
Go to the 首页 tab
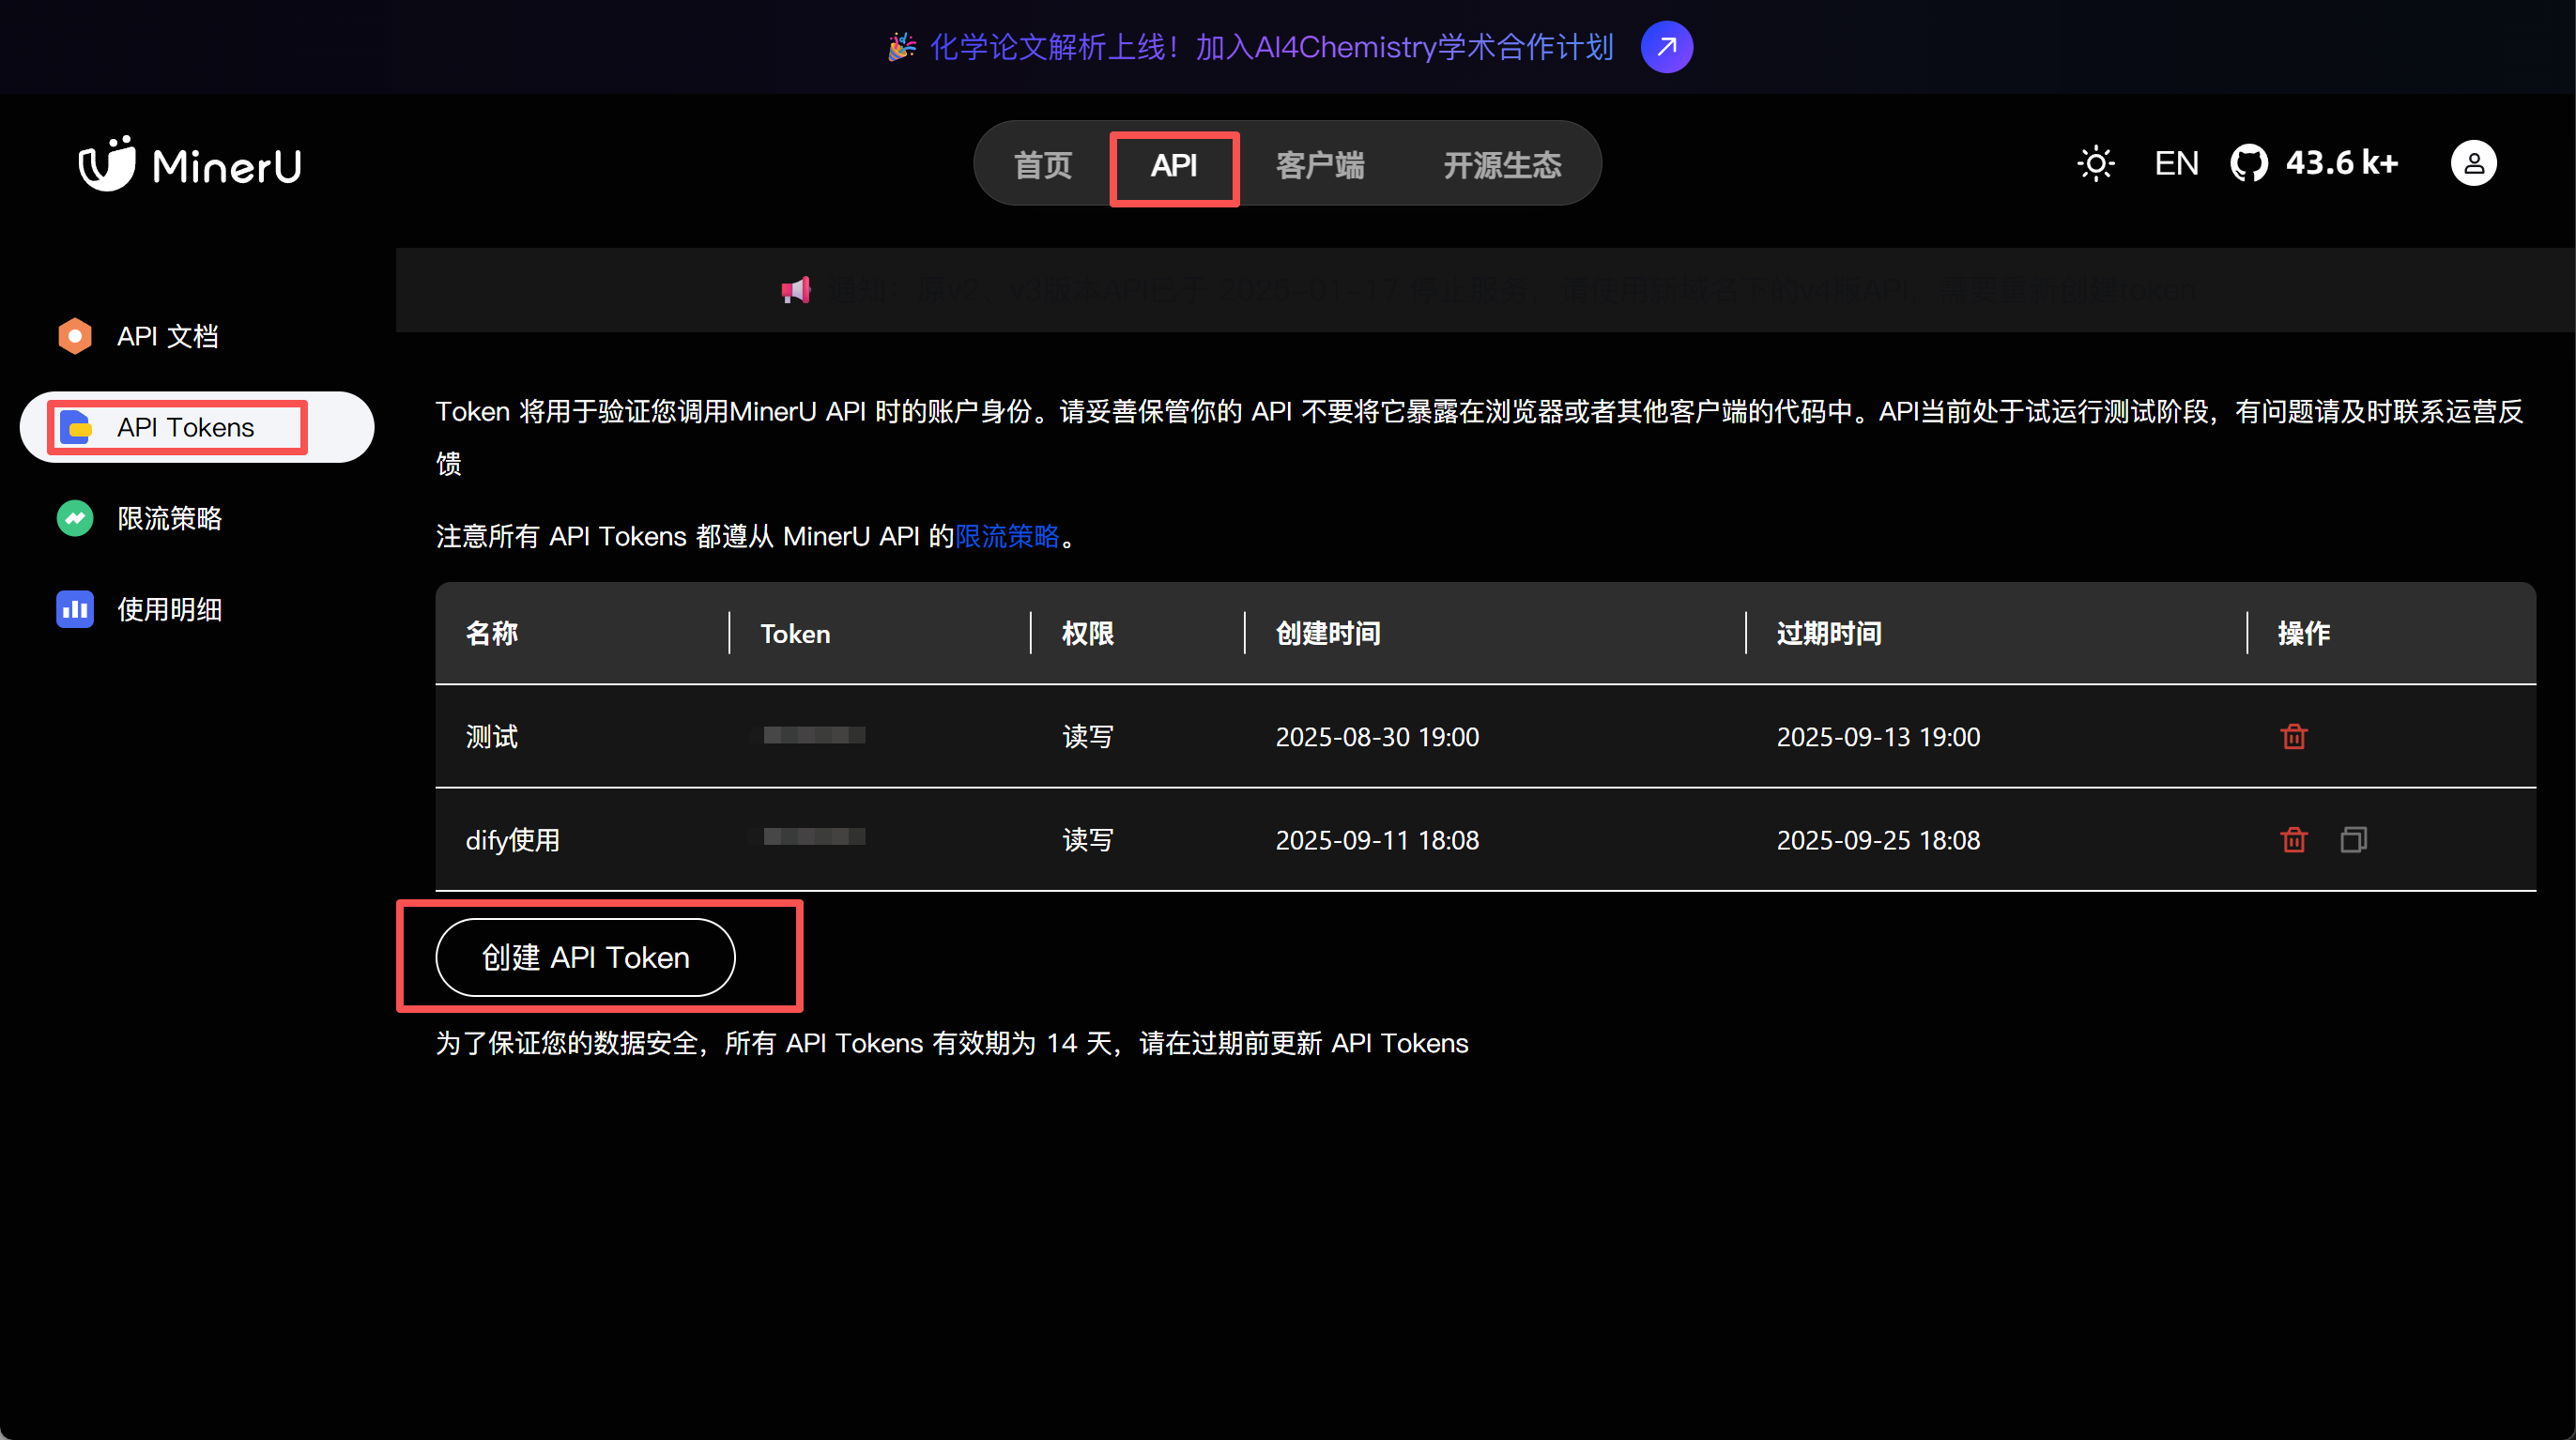1043,165
